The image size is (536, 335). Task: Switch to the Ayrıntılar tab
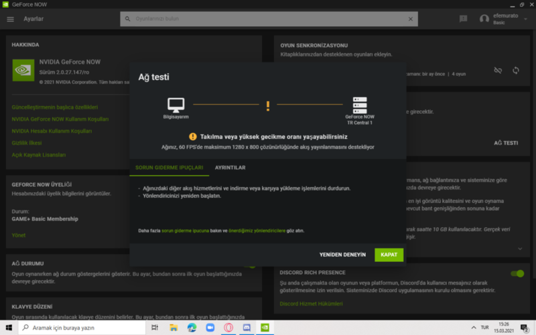tap(230, 167)
